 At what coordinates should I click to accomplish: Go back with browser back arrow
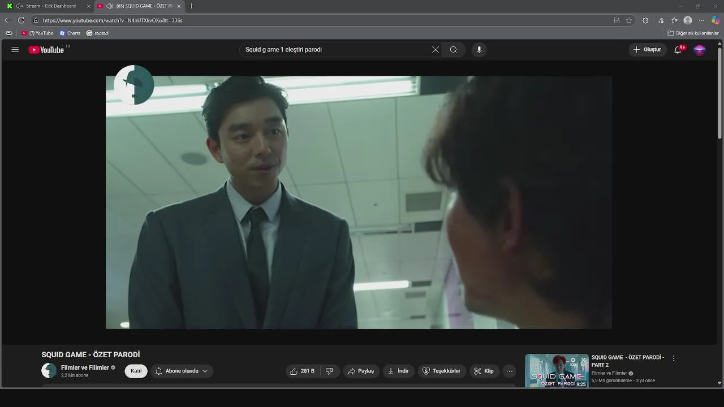point(7,20)
